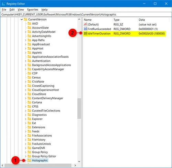172x168 pixels.
Task: Click the tree scroll down arrow
Action: [x=79, y=161]
